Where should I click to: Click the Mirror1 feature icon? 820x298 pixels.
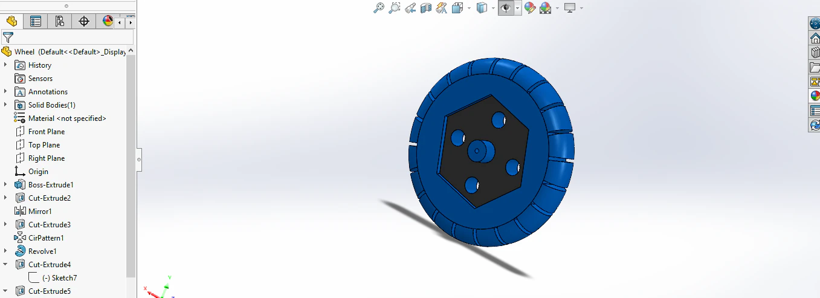[x=19, y=212]
